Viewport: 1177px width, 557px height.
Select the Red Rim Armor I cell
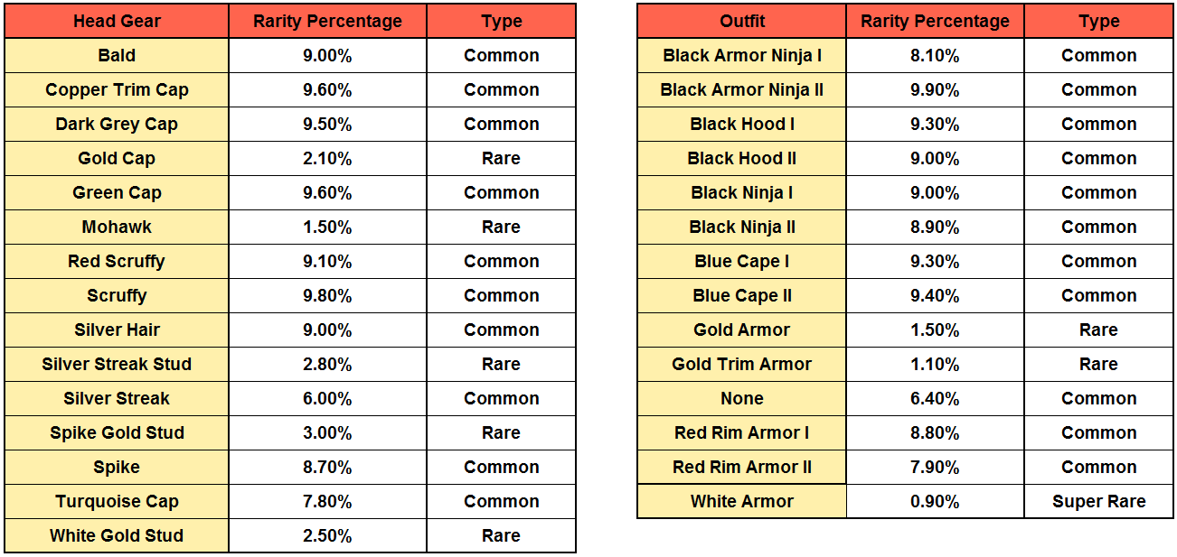pos(741,432)
